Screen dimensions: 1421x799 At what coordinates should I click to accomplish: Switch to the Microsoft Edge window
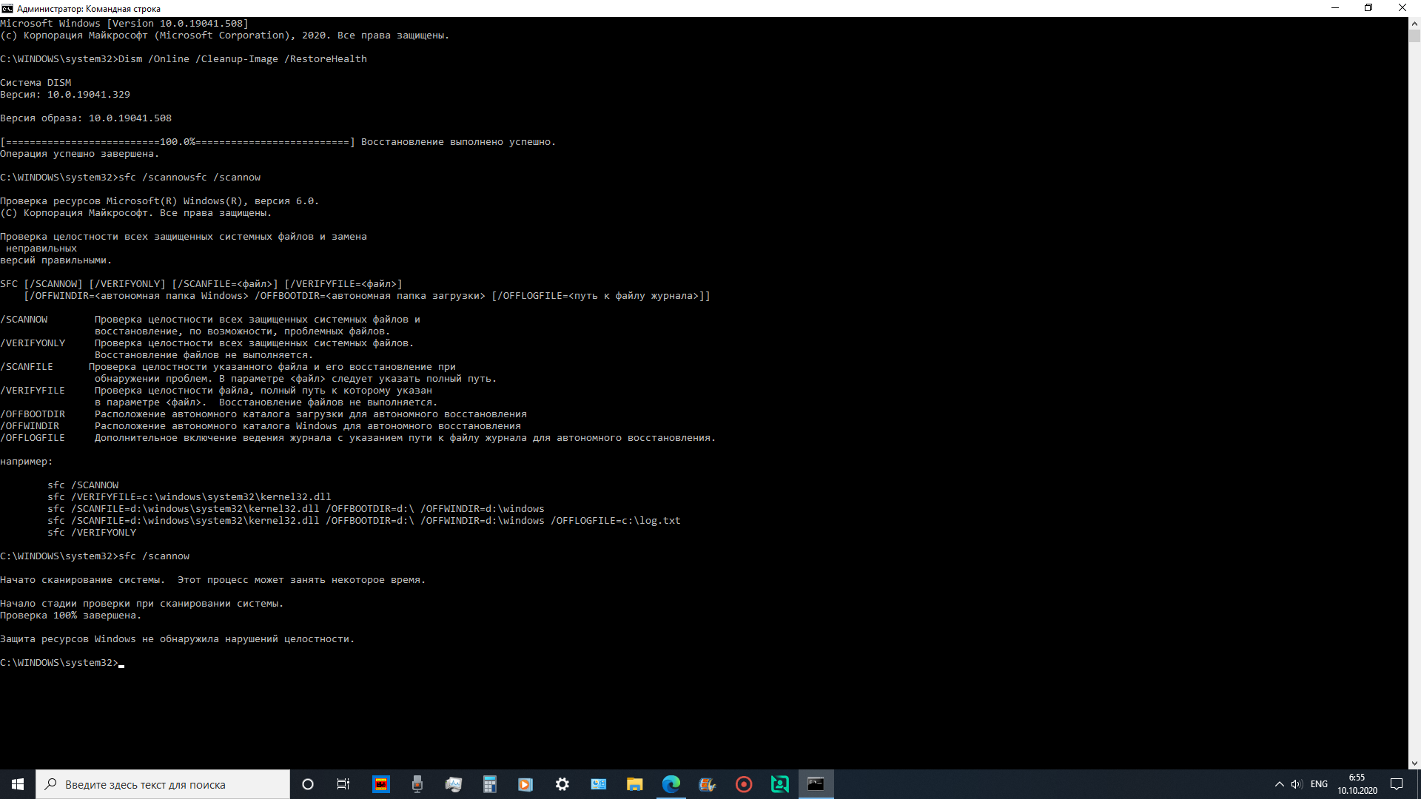click(671, 784)
